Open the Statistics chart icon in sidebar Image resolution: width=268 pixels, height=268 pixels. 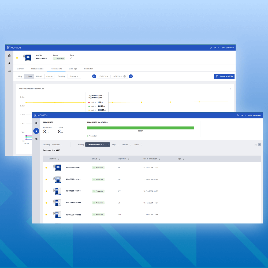point(36,139)
